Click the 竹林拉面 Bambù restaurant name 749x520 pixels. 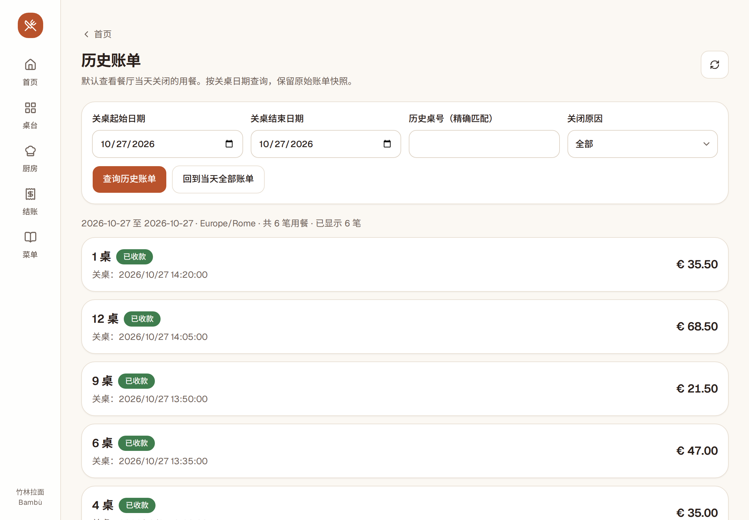tap(30, 497)
